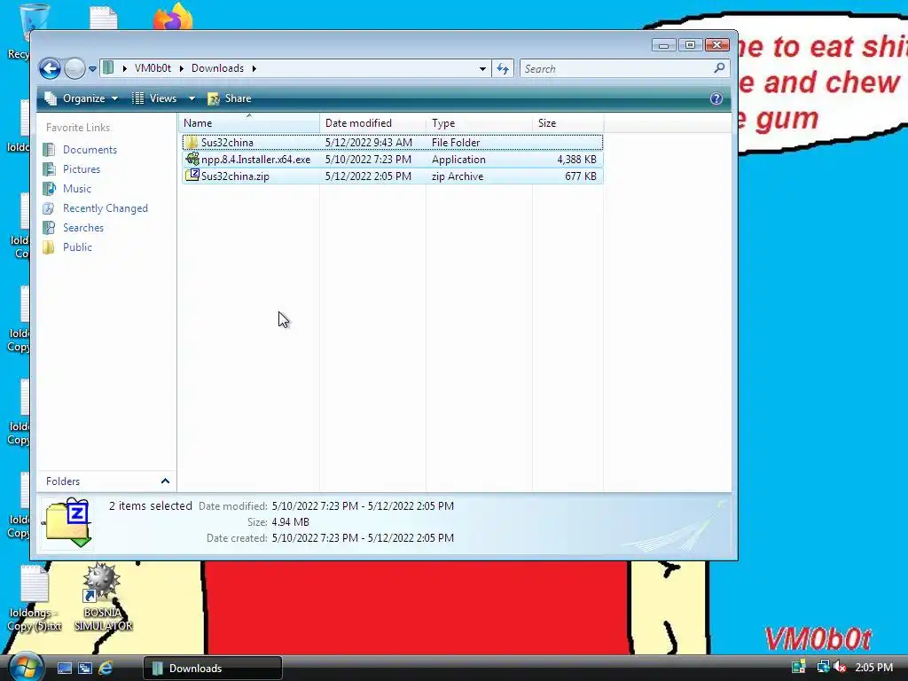Open Music in Favorite Links

pos(77,189)
